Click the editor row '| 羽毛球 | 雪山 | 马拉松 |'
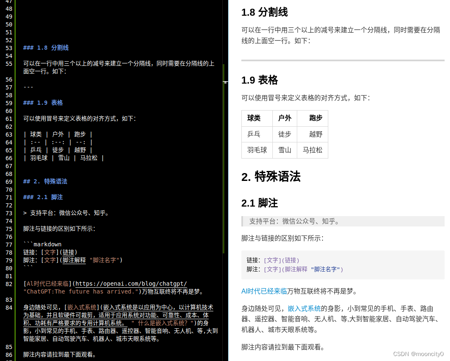Image resolution: width=450 pixels, height=361 pixels. coord(64,158)
